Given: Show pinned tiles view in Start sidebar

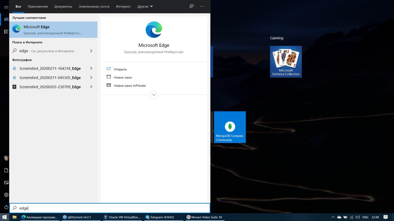Looking at the screenshot, I should (6, 19).
